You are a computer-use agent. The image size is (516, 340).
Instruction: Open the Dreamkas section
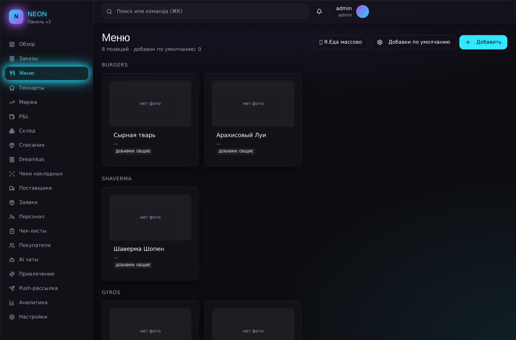click(47, 159)
